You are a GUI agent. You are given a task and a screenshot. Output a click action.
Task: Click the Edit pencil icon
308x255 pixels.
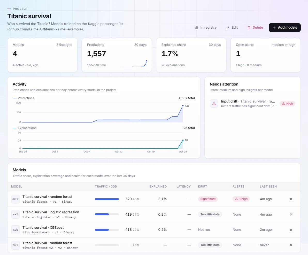tap(228, 28)
